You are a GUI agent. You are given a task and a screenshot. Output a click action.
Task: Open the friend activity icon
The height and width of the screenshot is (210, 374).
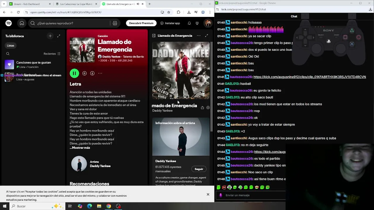pyautogui.click(x=197, y=23)
